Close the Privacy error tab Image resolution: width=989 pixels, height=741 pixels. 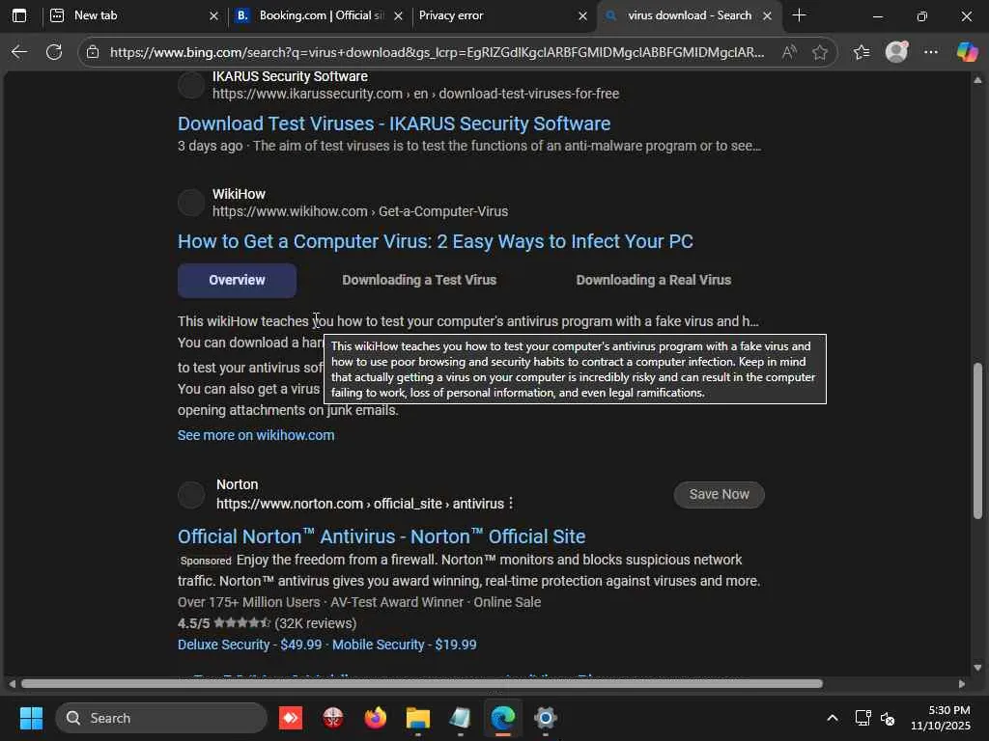(x=582, y=15)
